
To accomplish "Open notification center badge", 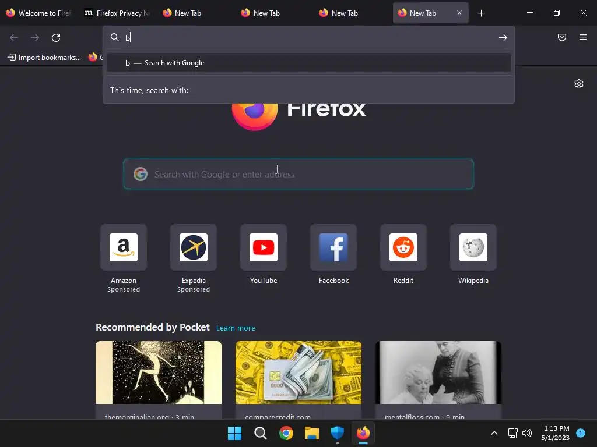I will [581, 433].
